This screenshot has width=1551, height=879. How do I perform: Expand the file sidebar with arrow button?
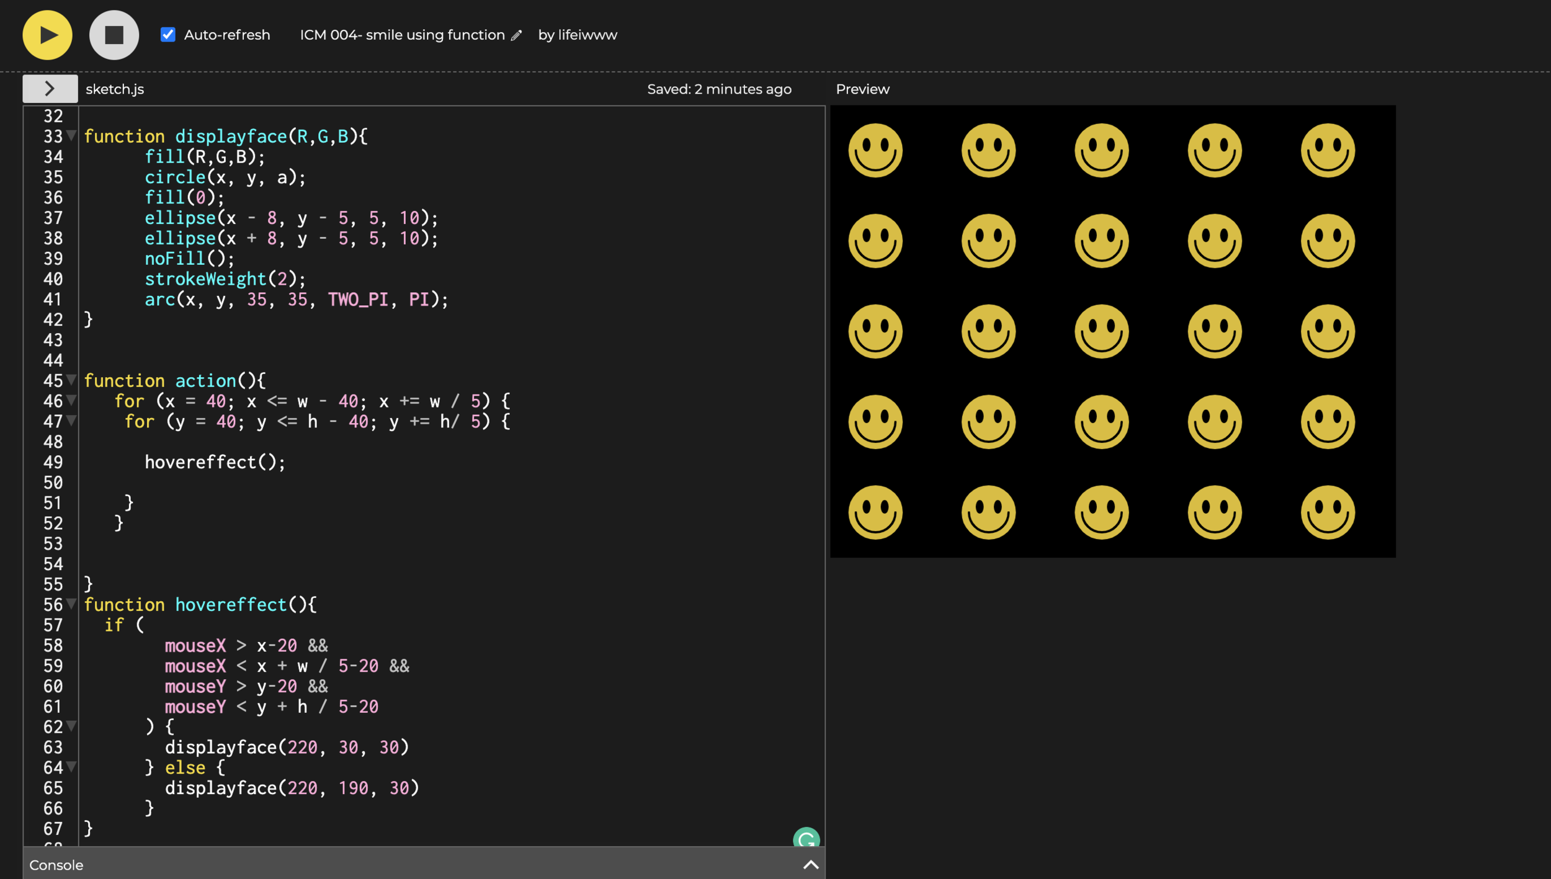point(50,89)
